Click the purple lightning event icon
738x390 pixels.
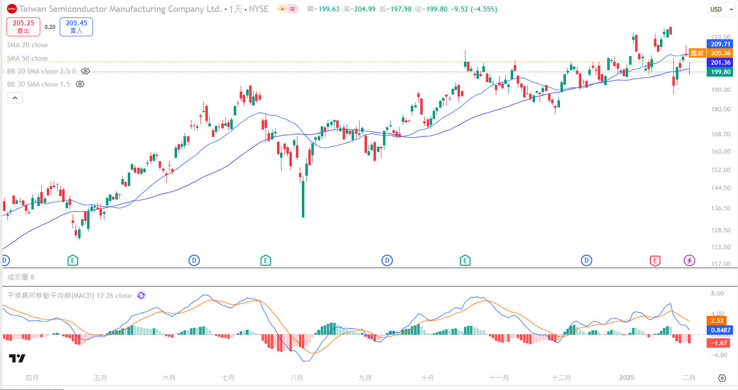[x=689, y=260]
